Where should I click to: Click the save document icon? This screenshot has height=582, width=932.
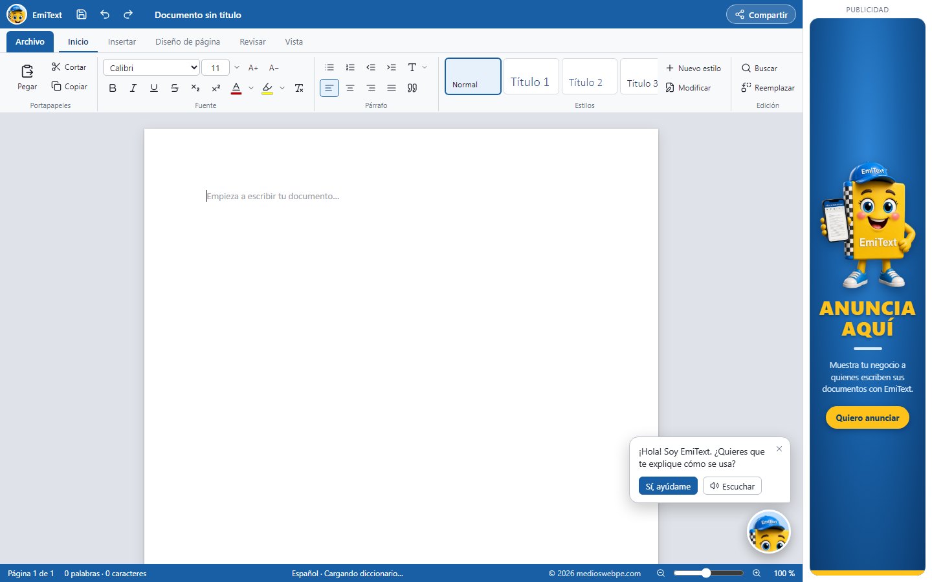click(x=82, y=14)
